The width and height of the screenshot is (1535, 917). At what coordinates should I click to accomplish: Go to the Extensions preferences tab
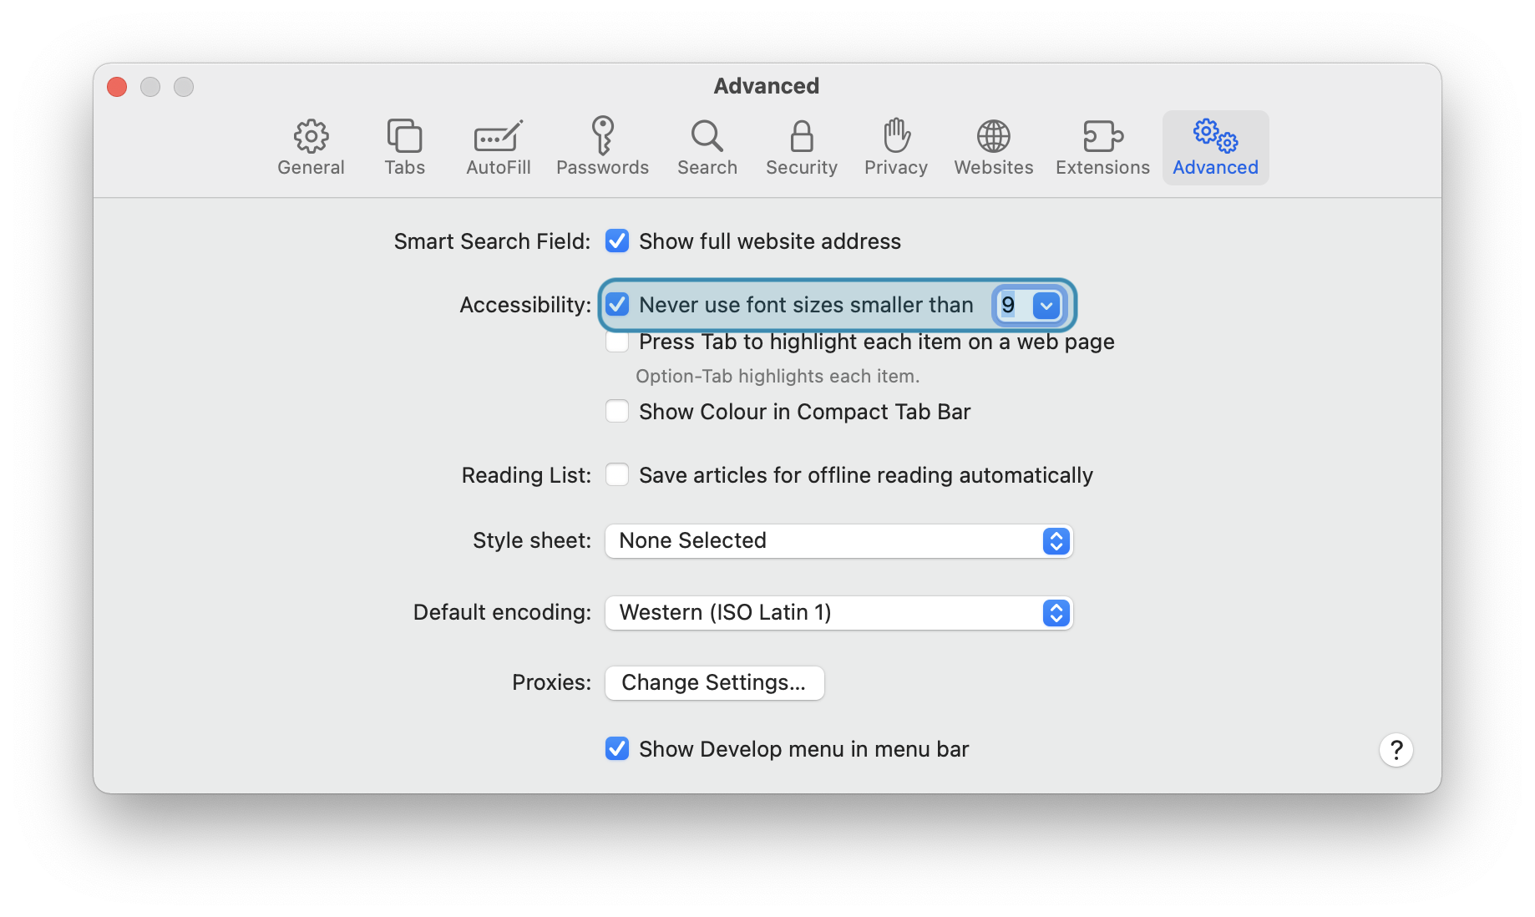coord(1102,147)
